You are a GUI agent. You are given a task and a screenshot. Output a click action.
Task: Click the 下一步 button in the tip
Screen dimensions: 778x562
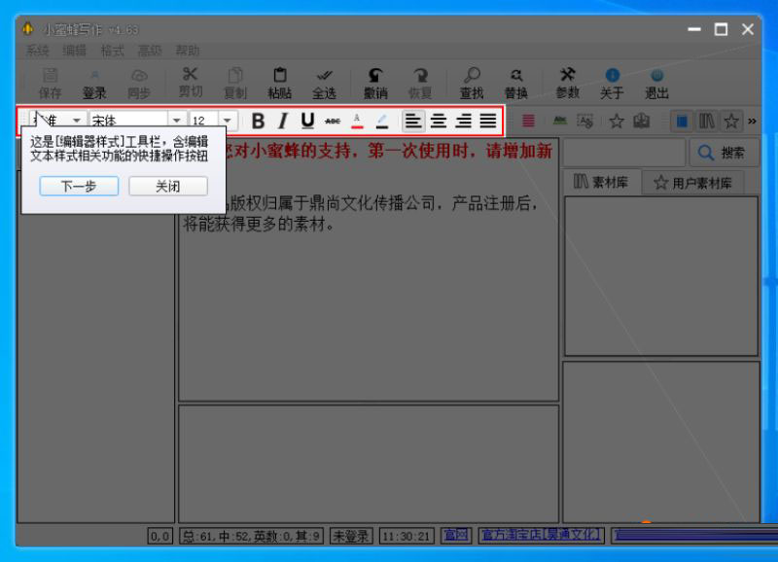pyautogui.click(x=79, y=186)
